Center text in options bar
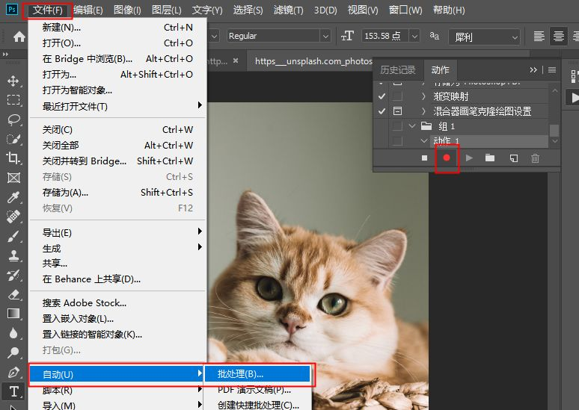Screen dimensions: 579x410 pyautogui.click(x=558, y=37)
